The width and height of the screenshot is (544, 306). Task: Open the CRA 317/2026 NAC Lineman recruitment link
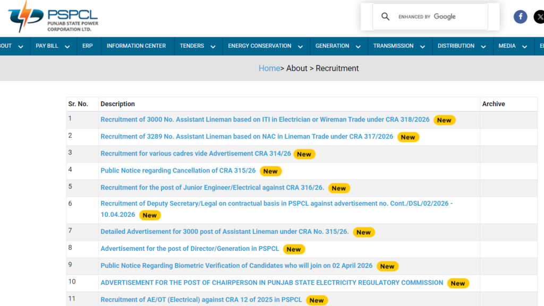246,137
